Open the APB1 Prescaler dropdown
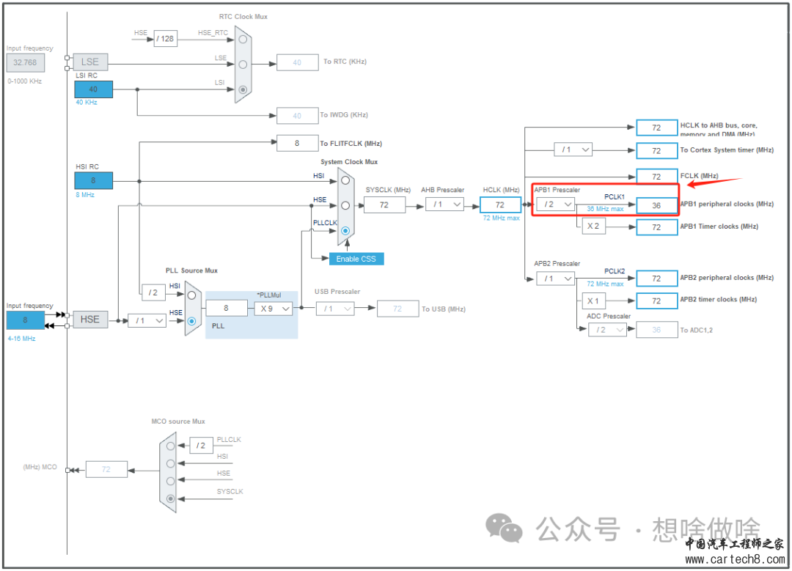792x571 pixels. [557, 204]
